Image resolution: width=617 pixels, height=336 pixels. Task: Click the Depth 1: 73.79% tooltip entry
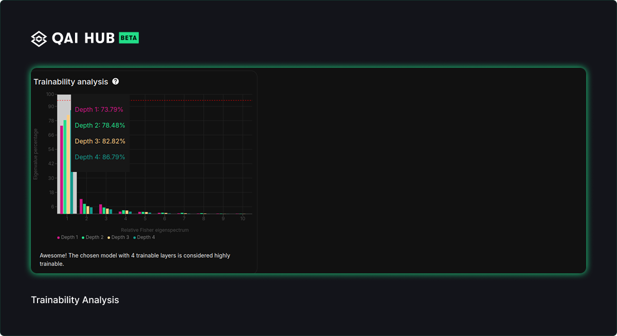coord(99,109)
